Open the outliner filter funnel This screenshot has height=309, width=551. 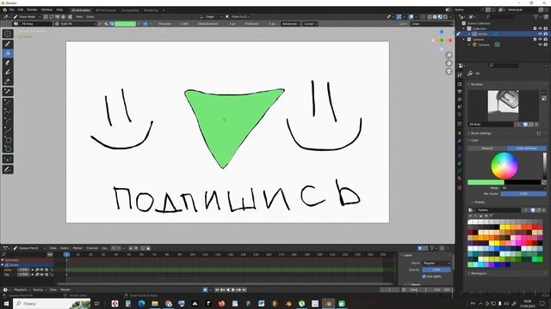coord(536,16)
